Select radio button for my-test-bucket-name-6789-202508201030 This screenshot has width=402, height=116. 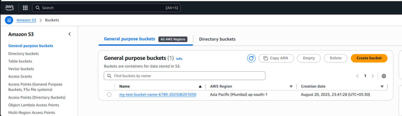(x=109, y=94)
